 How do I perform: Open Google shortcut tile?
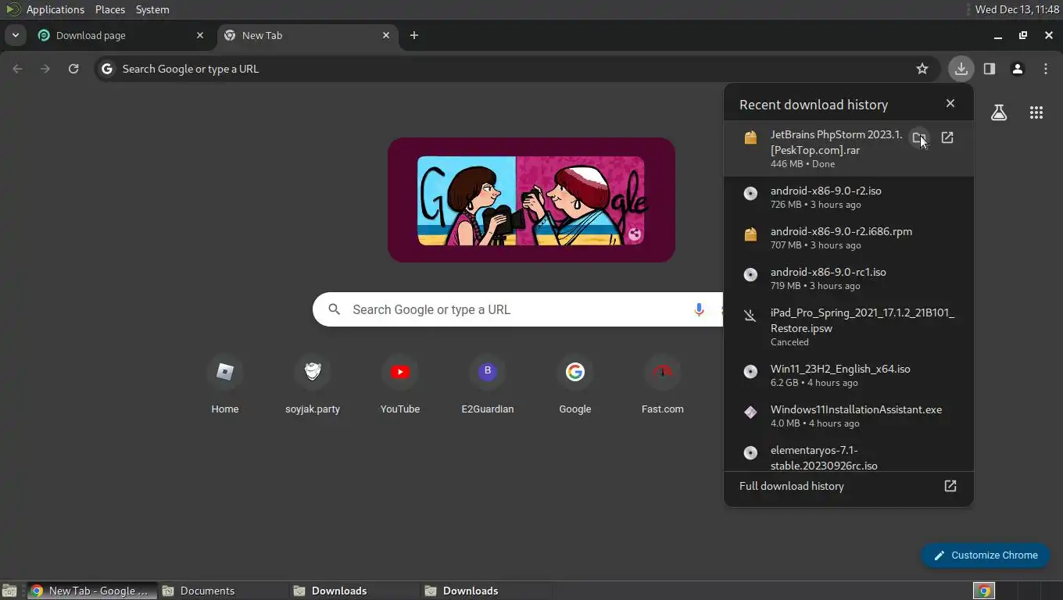pos(575,384)
